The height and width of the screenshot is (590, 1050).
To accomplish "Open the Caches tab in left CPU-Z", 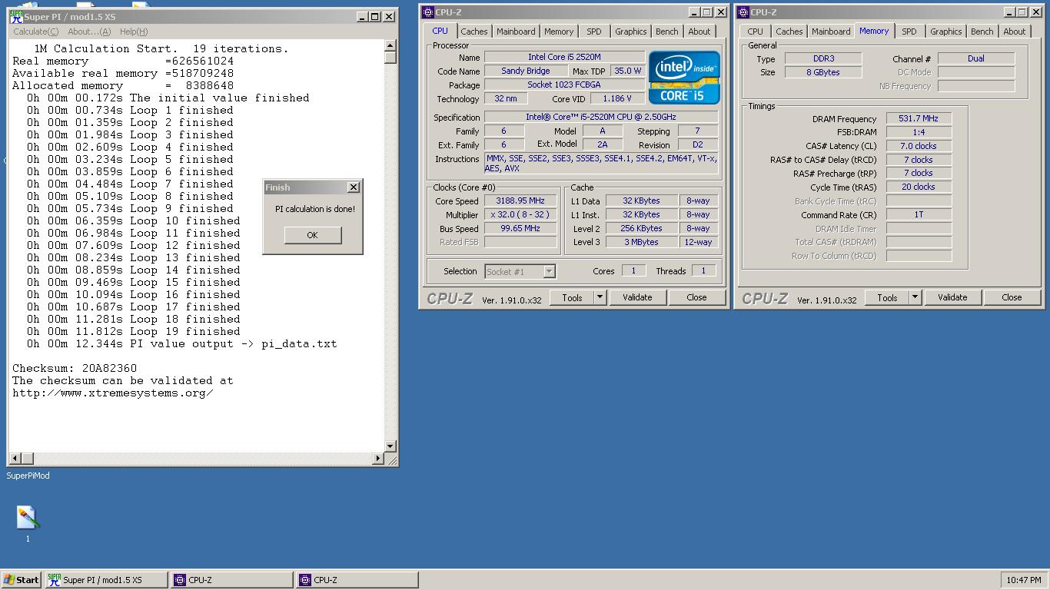I will coord(474,31).
